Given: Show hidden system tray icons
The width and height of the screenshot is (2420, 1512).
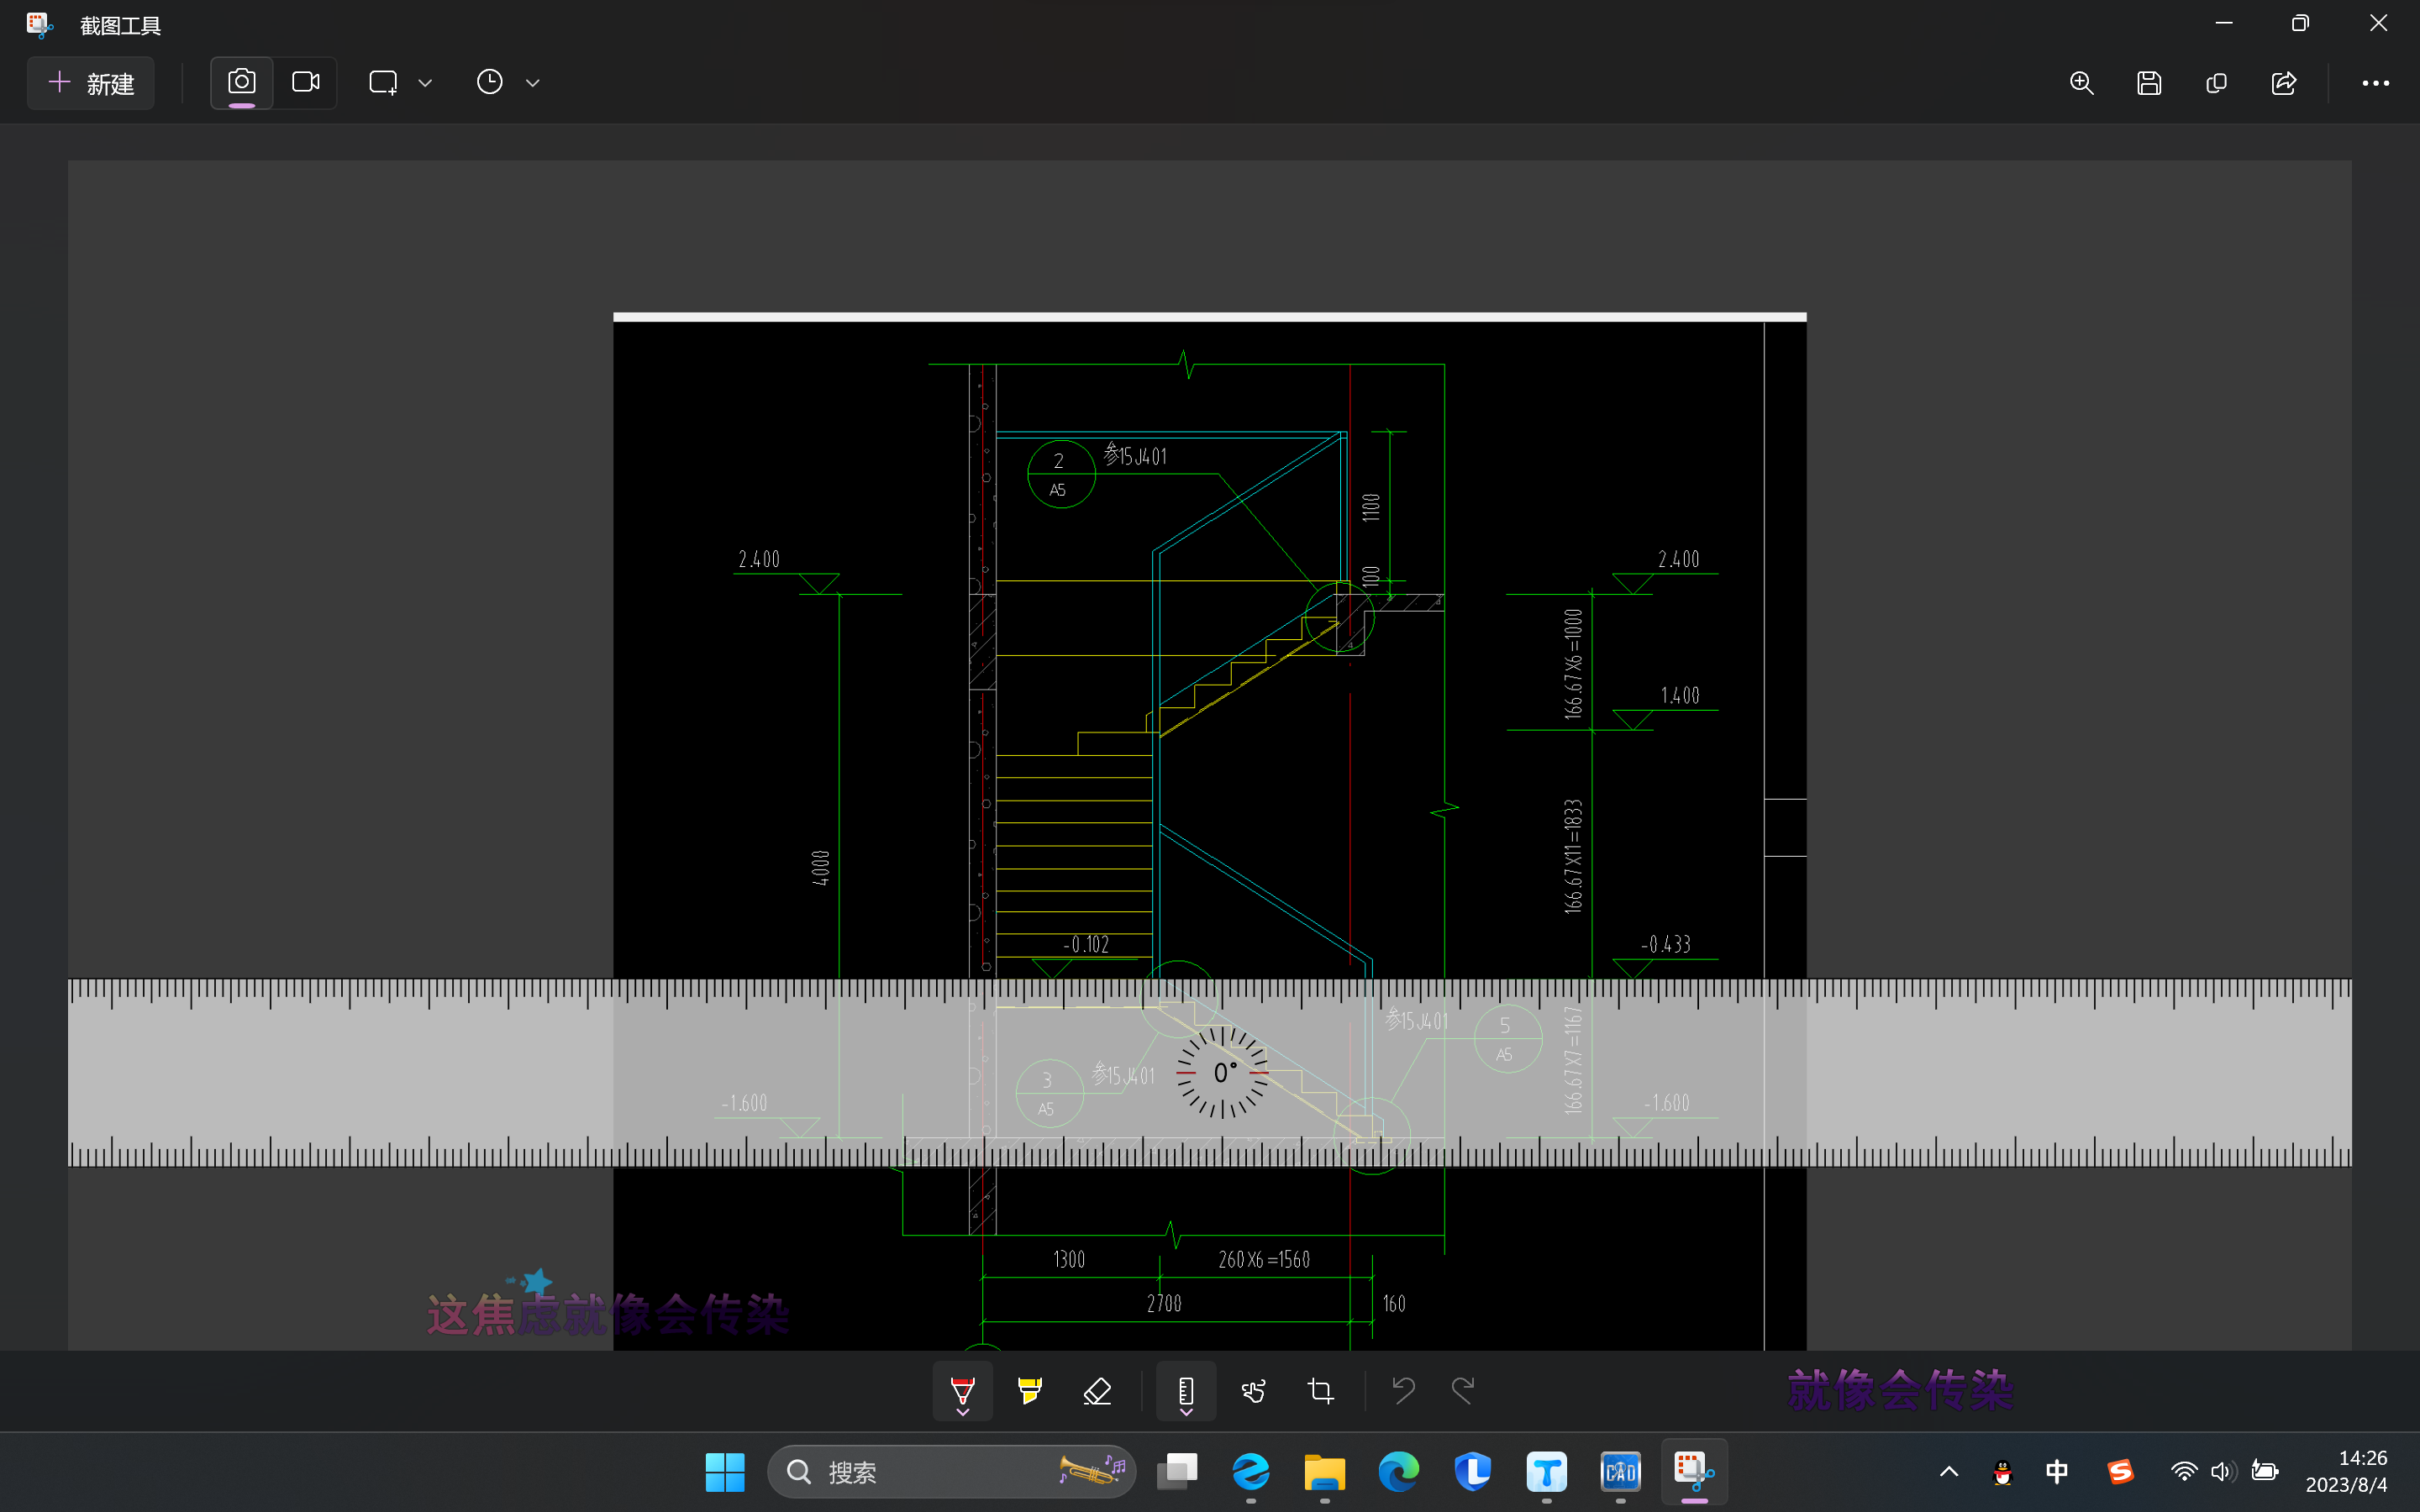Looking at the screenshot, I should pyautogui.click(x=1949, y=1472).
